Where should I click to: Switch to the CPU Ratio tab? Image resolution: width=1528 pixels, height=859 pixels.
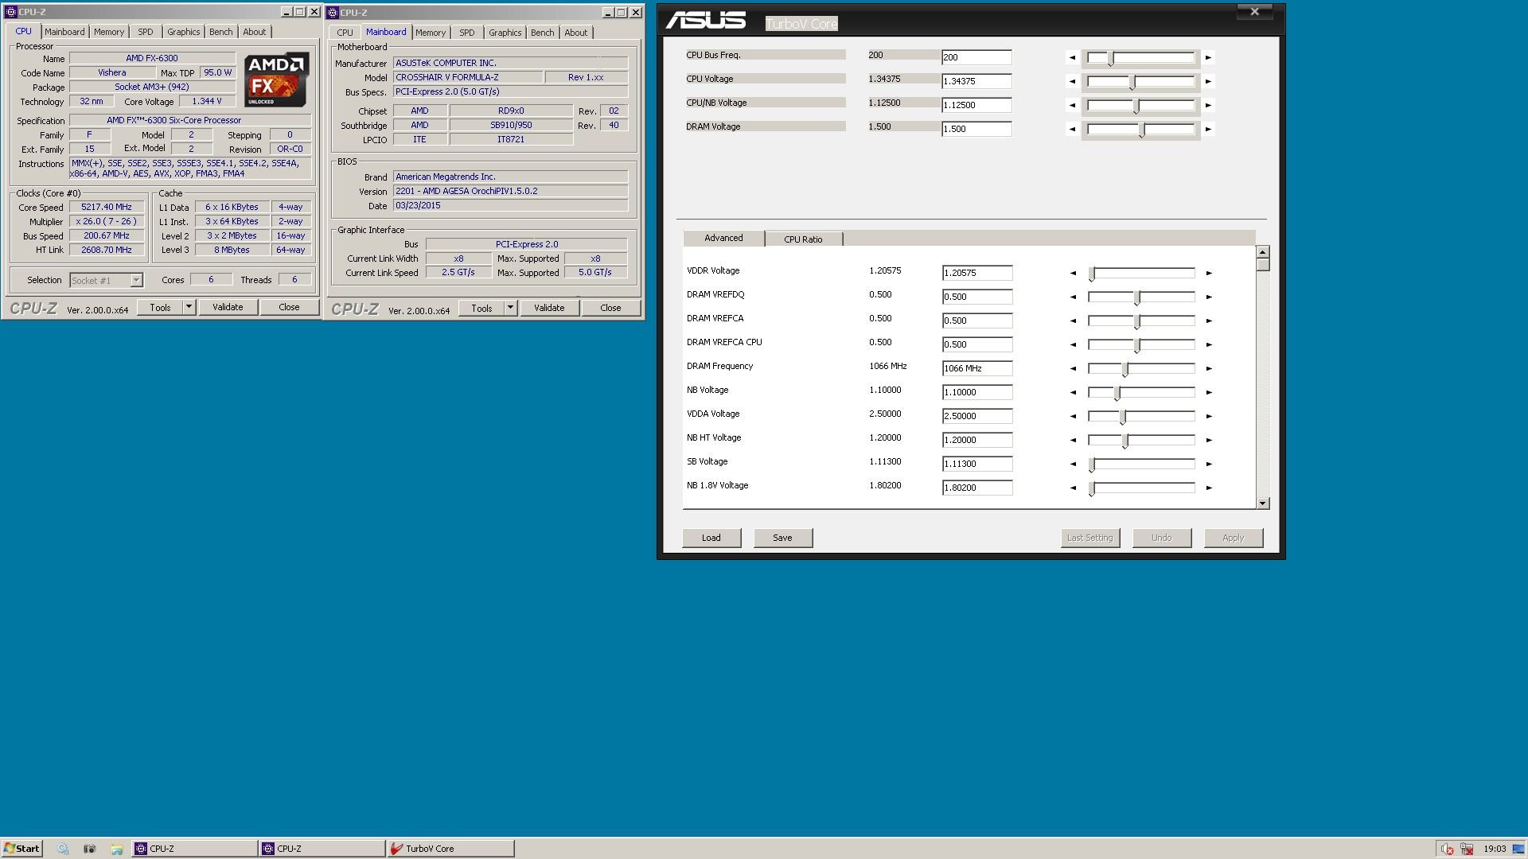tap(802, 239)
